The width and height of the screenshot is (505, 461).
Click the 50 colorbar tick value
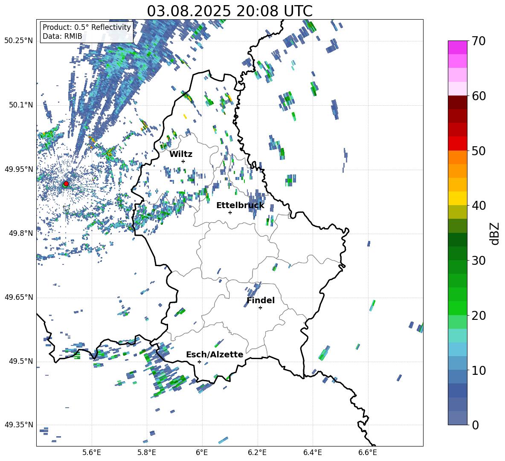point(478,151)
